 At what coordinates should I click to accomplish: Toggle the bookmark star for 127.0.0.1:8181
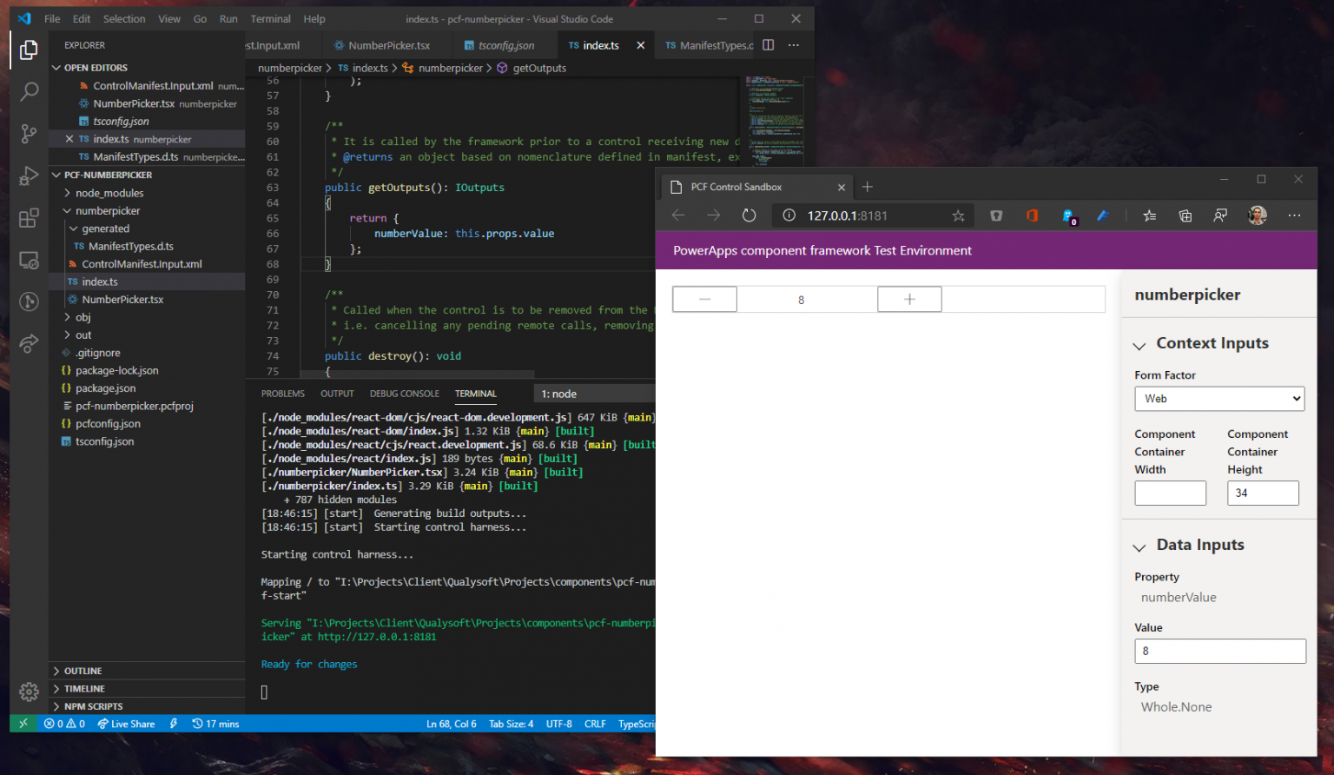coord(958,215)
